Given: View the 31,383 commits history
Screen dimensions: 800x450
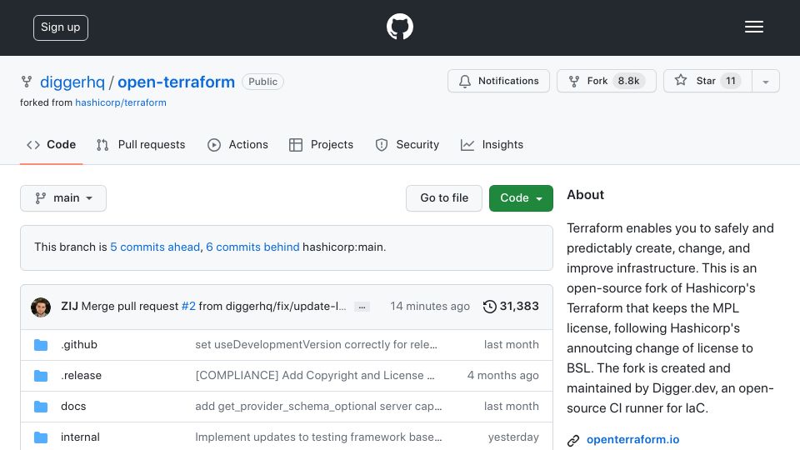Looking at the screenshot, I should point(511,306).
